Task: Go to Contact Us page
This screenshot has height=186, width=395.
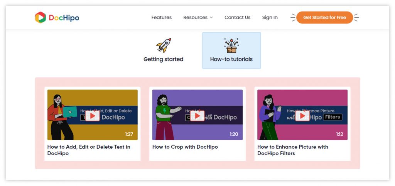Action: pyautogui.click(x=237, y=18)
